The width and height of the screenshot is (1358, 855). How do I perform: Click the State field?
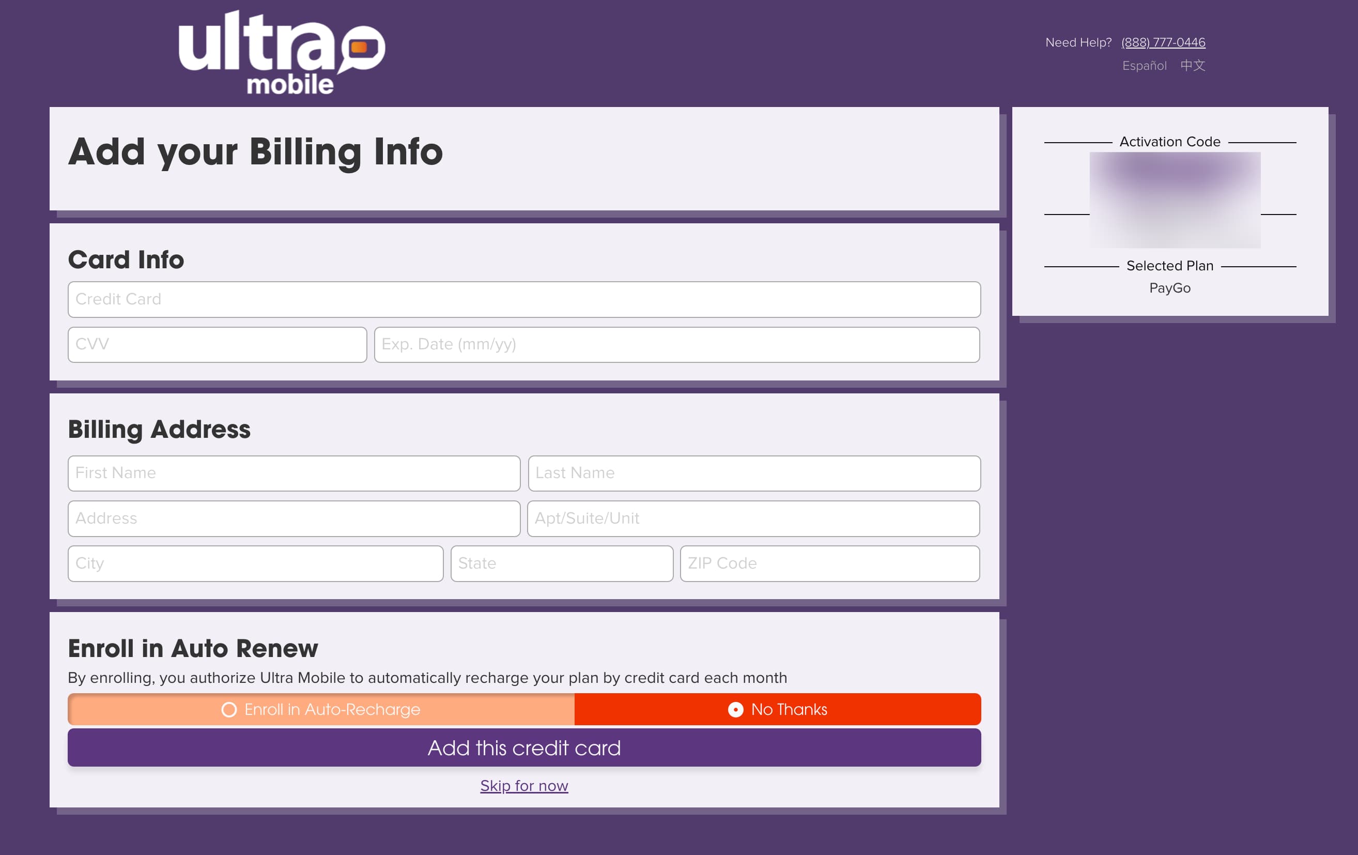coord(562,563)
